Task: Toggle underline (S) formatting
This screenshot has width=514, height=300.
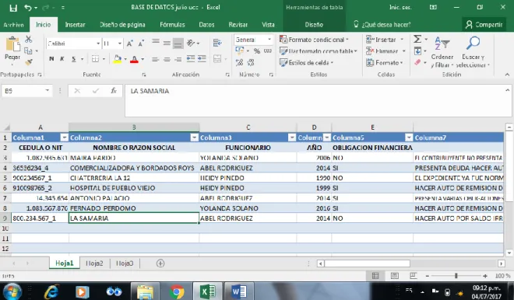Action: click(x=74, y=59)
